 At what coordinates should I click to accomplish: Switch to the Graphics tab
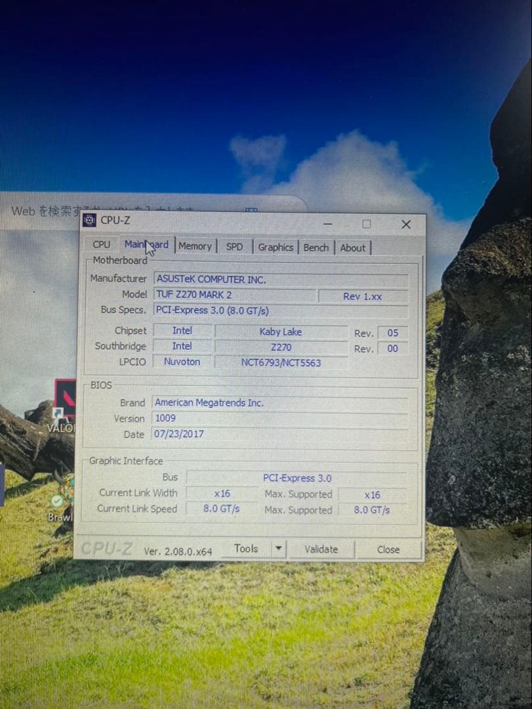coord(276,247)
